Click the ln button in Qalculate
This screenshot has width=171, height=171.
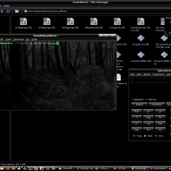(x=160, y=118)
